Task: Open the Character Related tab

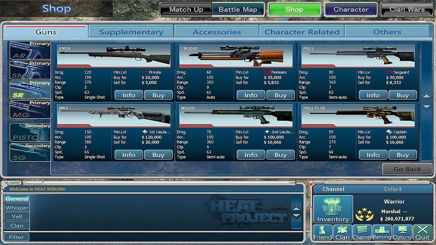Action: point(302,32)
